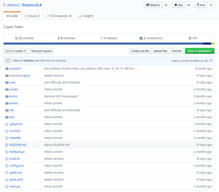Open the common folder
This screenshot has height=192, width=219.
pyautogui.click(x=15, y=68)
